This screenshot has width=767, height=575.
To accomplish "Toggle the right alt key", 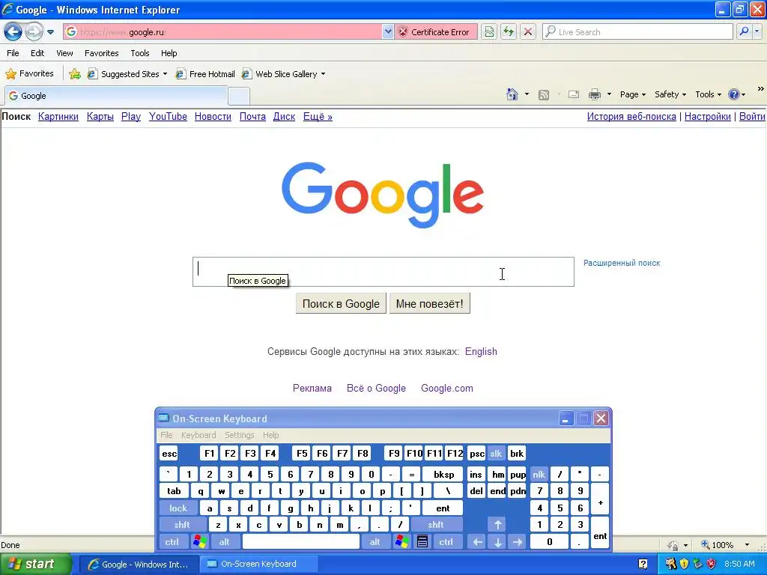I will [x=375, y=542].
